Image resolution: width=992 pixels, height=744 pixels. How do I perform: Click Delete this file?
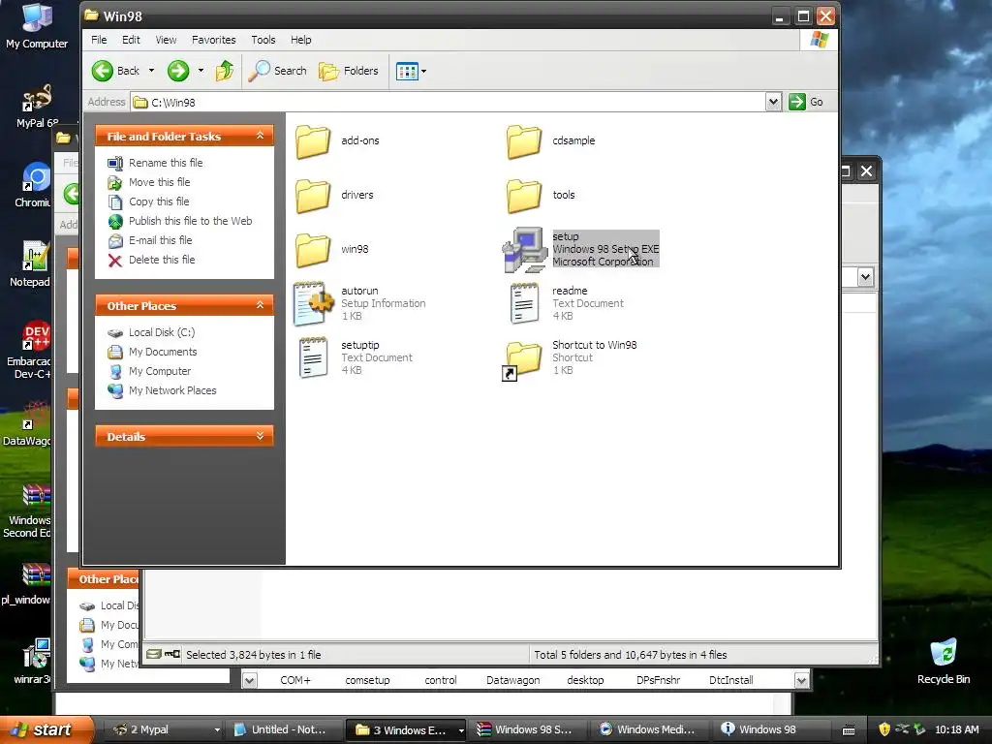coord(162,260)
